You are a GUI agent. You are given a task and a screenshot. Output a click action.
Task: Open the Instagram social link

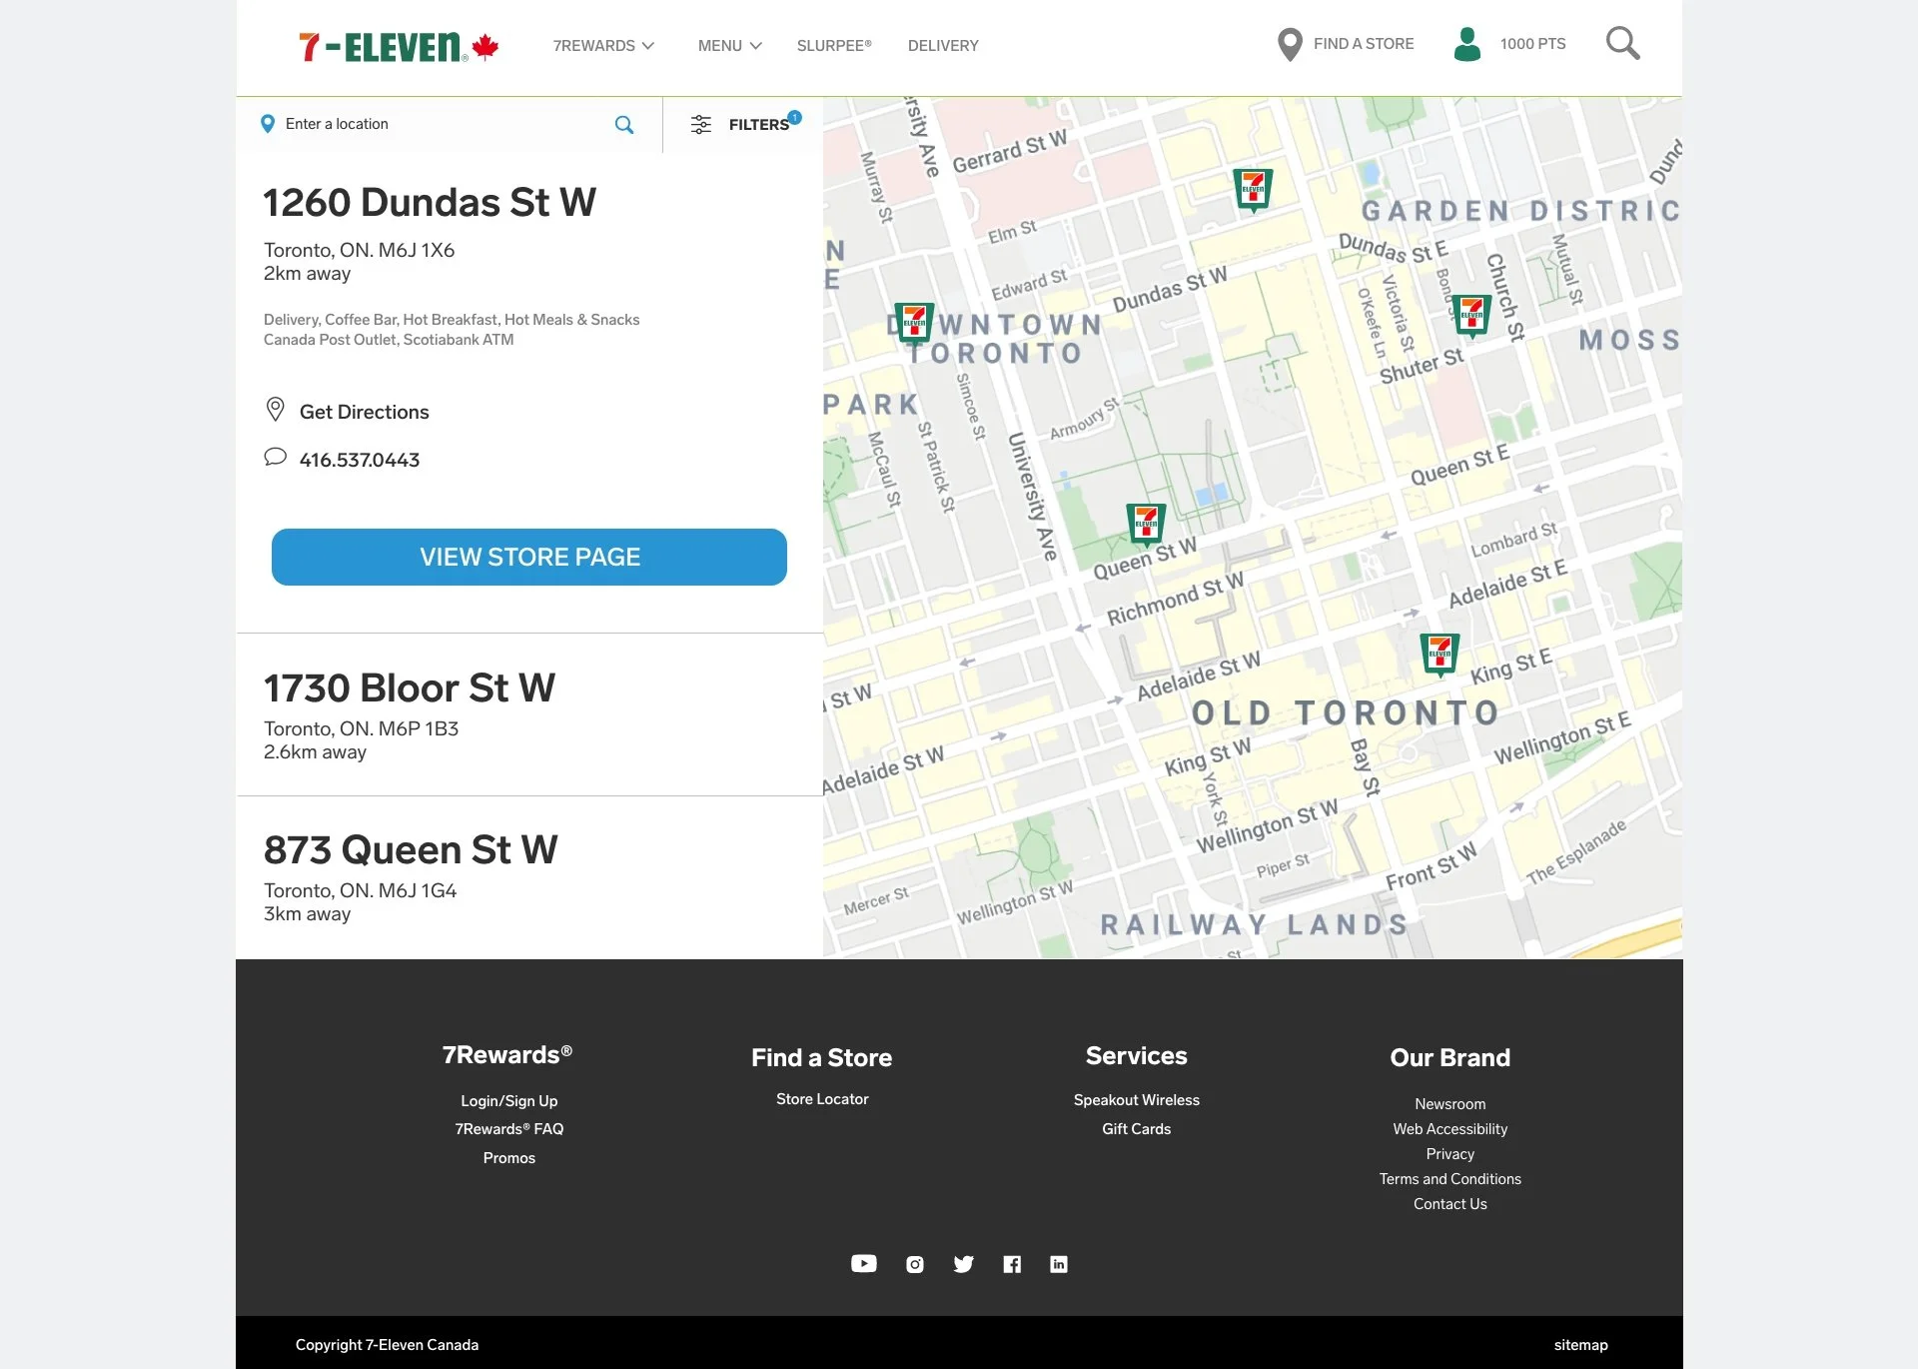915,1265
